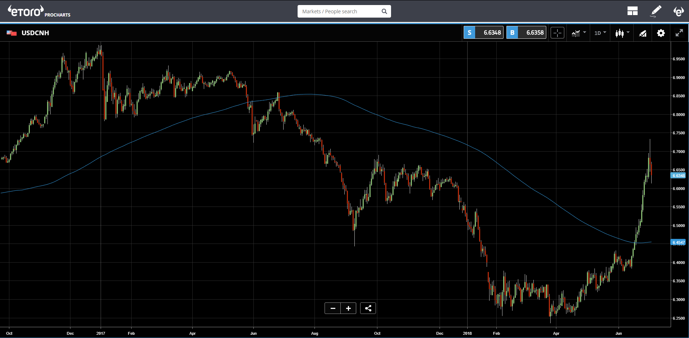
Task: Click the 6.4547 moving average price label
Action: coord(678,242)
